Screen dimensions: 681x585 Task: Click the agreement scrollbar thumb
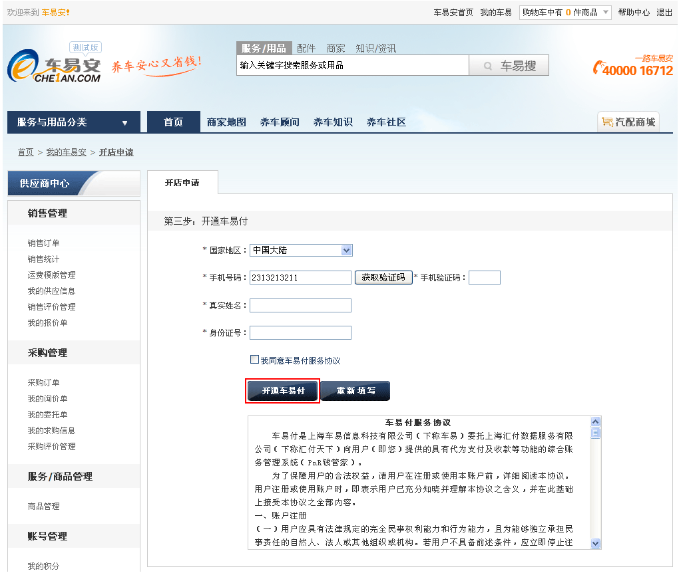[595, 433]
